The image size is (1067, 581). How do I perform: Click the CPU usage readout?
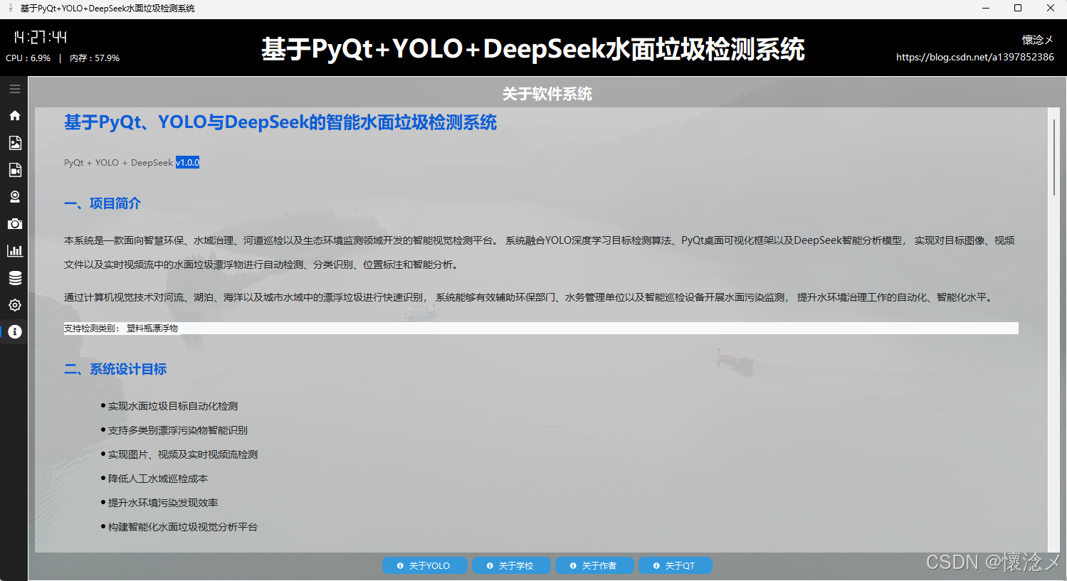pos(28,58)
